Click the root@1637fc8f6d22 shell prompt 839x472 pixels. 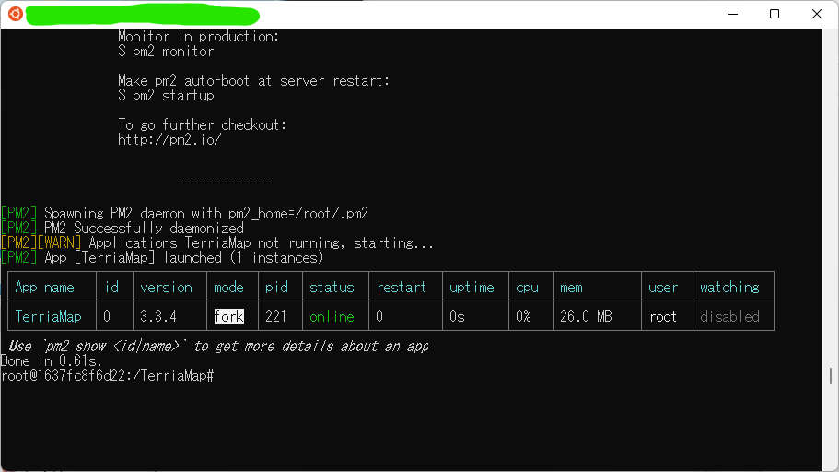(x=107, y=375)
